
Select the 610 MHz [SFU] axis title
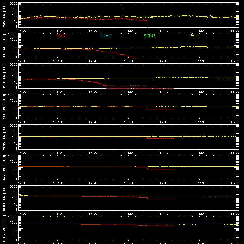tap(4, 76)
